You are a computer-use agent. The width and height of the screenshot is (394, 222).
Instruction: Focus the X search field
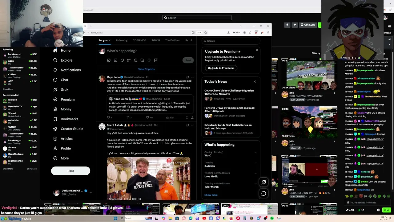coord(231,41)
